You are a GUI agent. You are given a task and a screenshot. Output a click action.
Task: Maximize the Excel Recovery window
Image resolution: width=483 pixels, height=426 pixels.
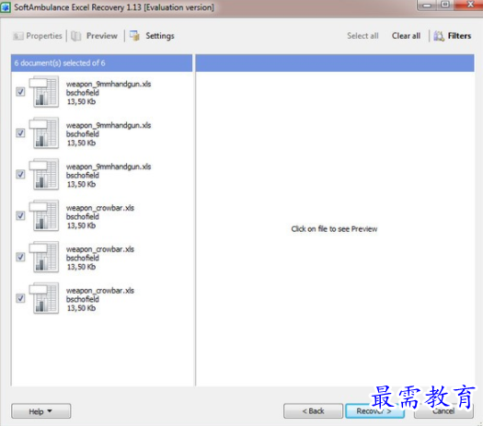(x=445, y=5)
